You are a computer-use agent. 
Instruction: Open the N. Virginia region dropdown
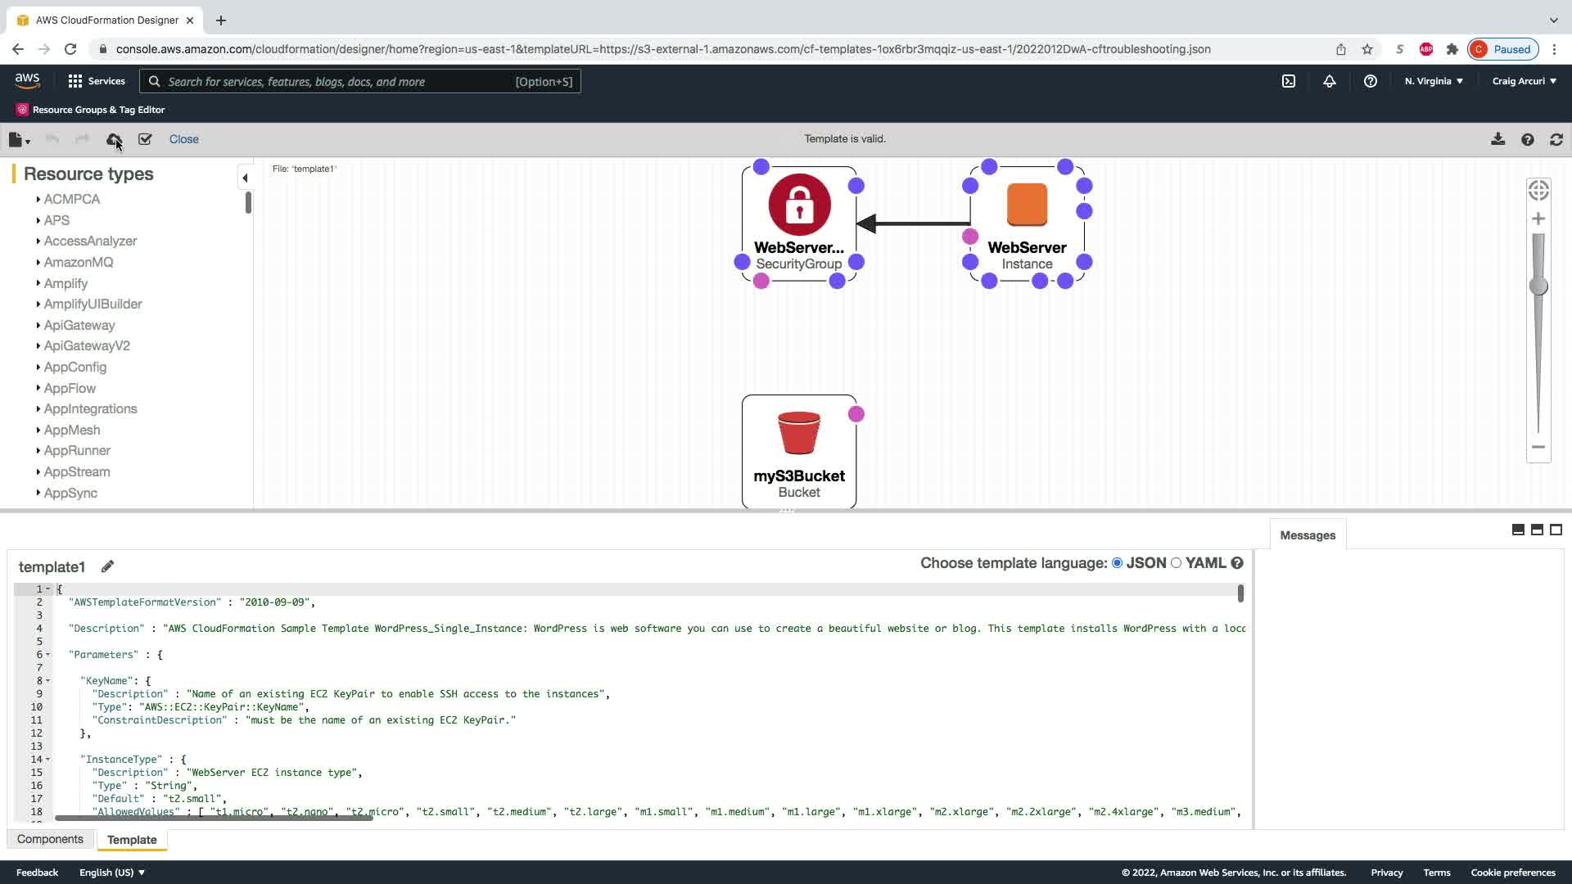click(1434, 81)
